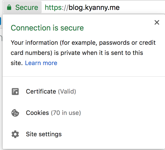Click the "Connection is secure" heading

[47, 28]
